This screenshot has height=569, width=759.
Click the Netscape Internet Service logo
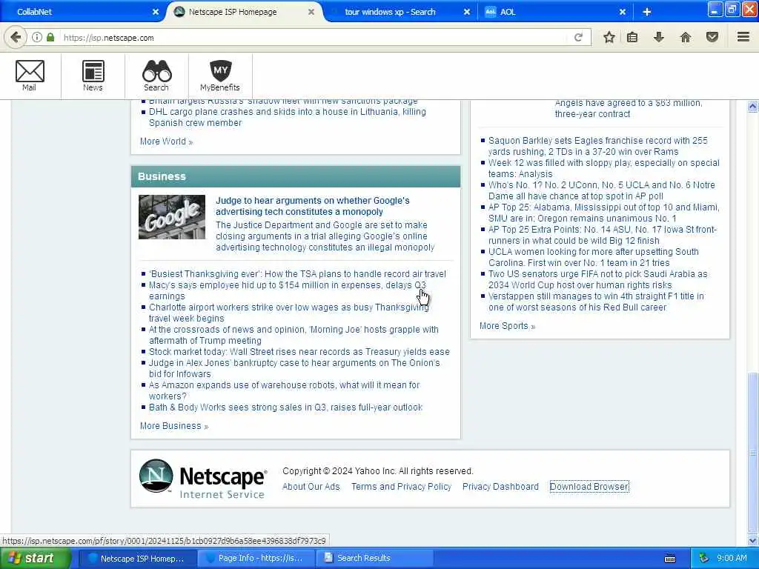click(203, 479)
